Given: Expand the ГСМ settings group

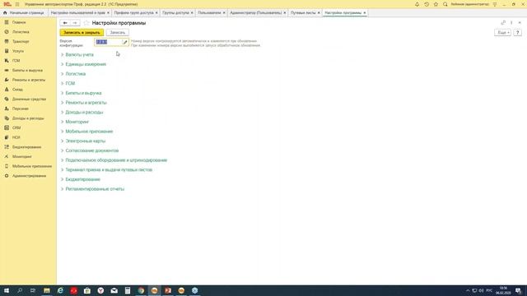Looking at the screenshot, I should coord(70,84).
